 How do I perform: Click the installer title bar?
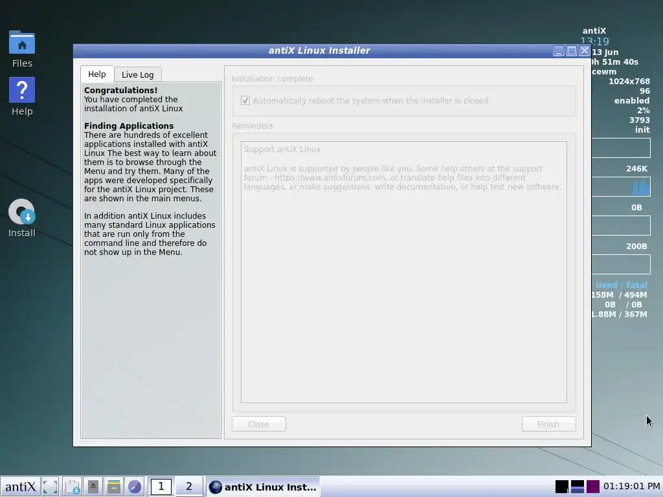coord(319,50)
